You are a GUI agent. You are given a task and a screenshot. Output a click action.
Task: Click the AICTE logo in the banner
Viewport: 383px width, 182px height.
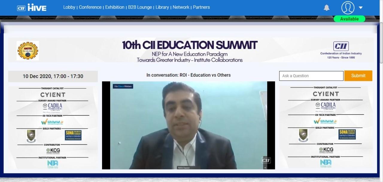pyautogui.click(x=28, y=50)
